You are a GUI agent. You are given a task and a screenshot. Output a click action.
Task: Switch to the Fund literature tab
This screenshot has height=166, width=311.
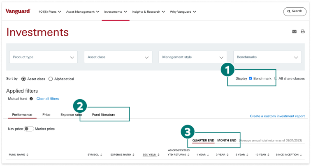tap(103, 115)
